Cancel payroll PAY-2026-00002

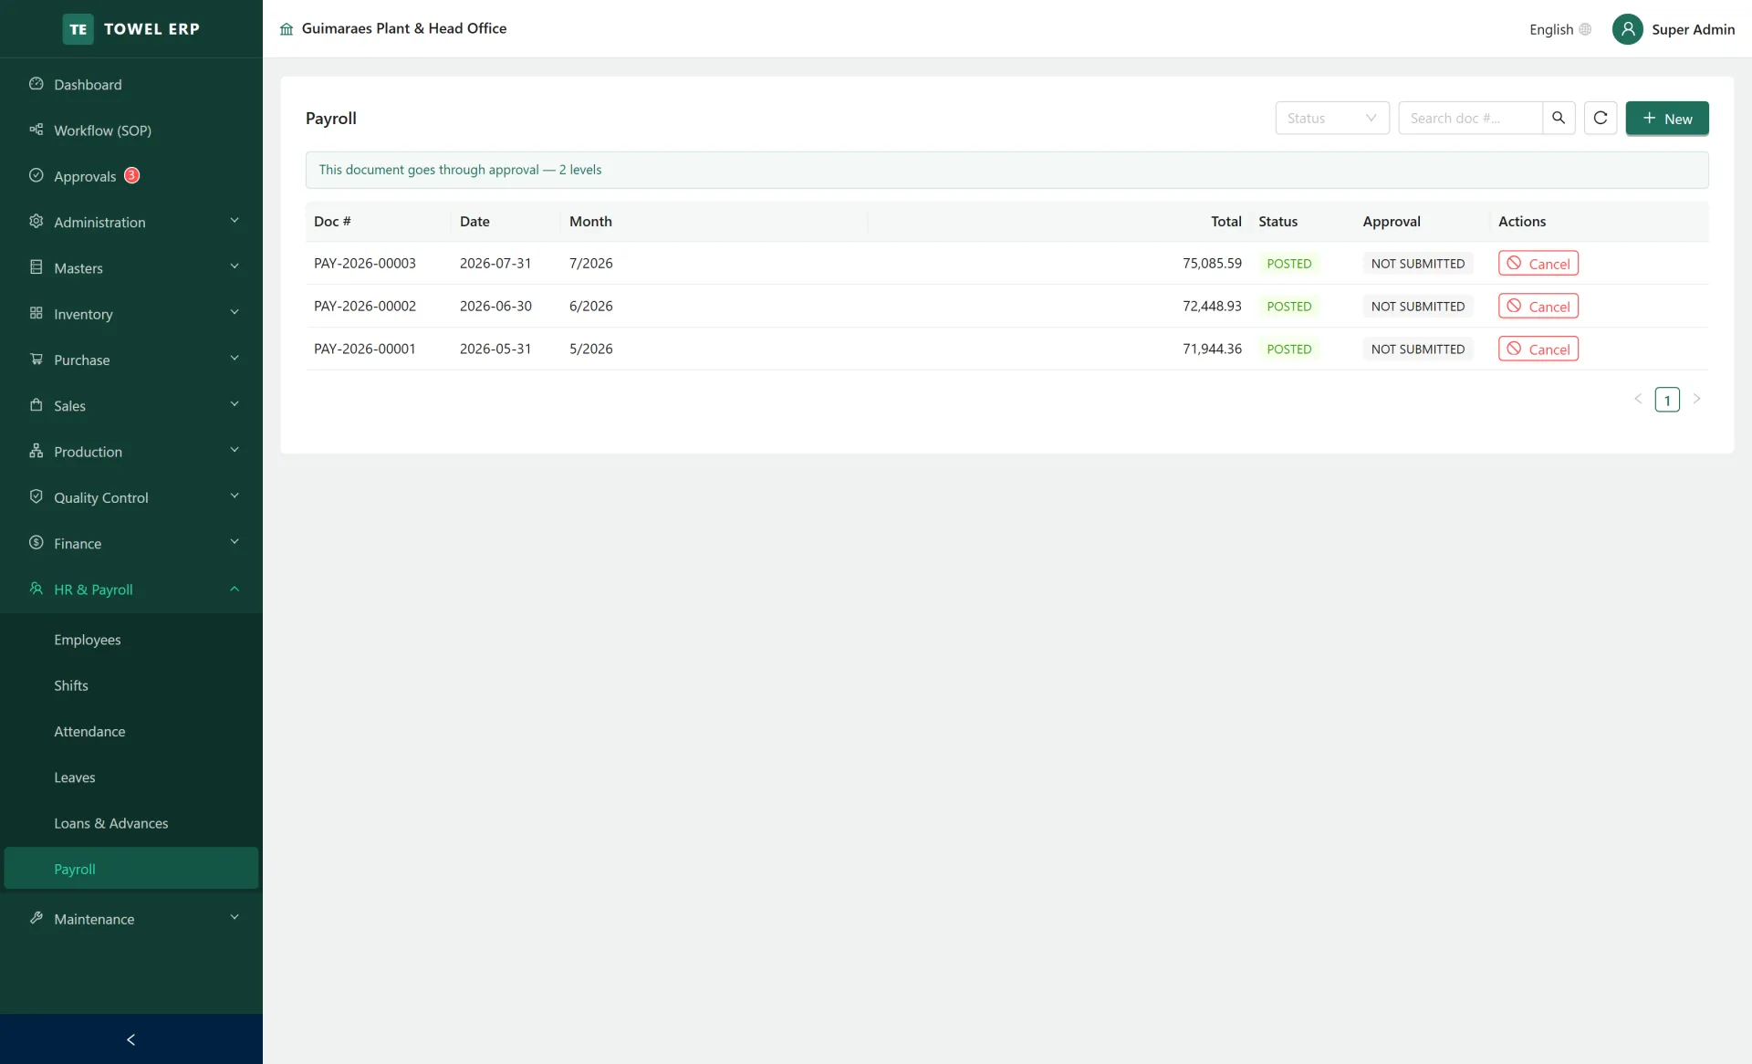coord(1538,306)
